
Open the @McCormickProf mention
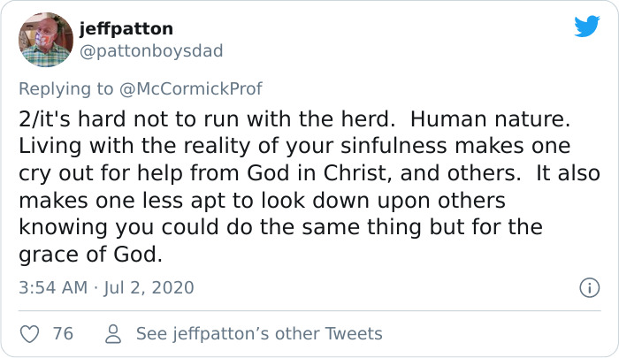click(196, 88)
